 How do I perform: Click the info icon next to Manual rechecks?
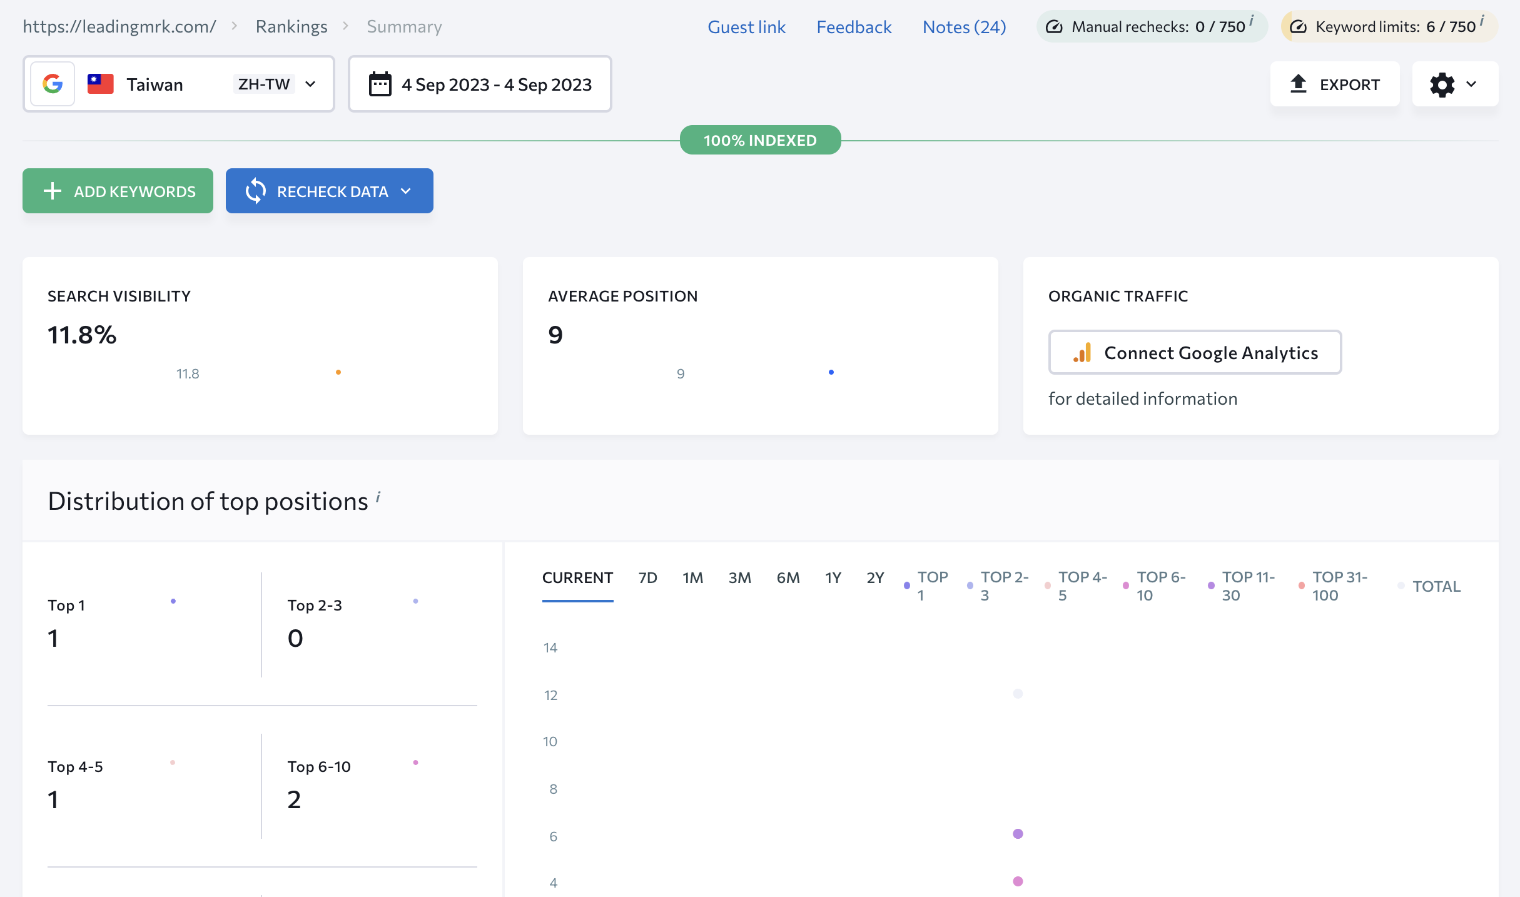[1251, 21]
